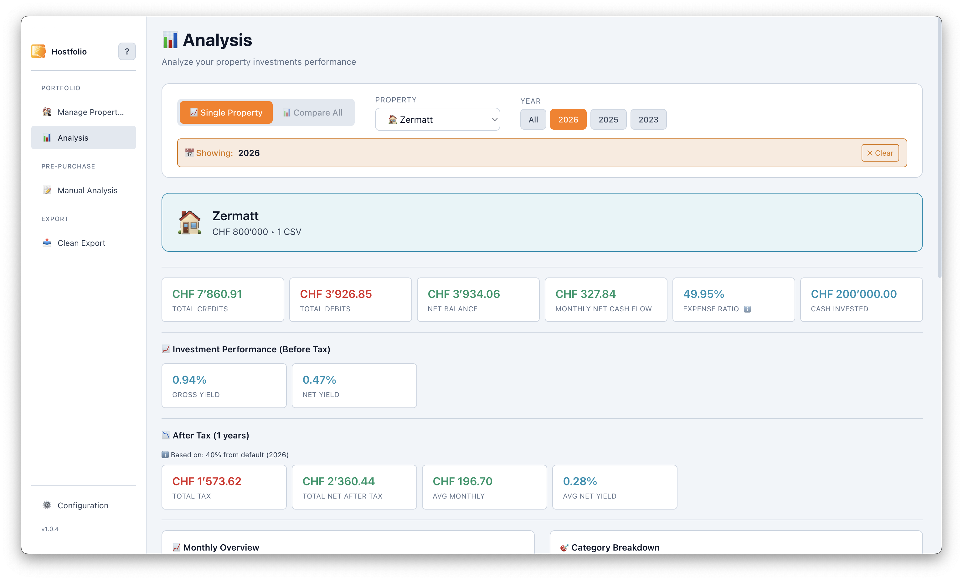Open help with question mark button
This screenshot has width=963, height=580.
click(x=127, y=51)
